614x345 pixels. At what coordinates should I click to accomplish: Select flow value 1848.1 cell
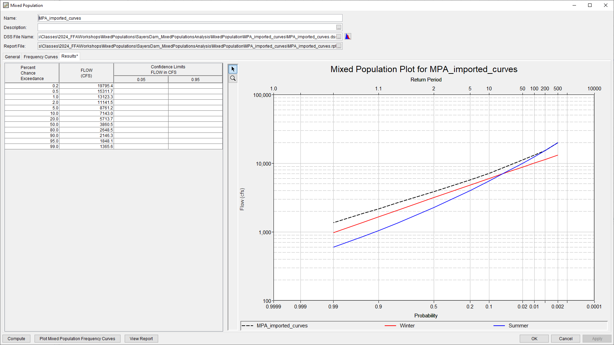86,141
